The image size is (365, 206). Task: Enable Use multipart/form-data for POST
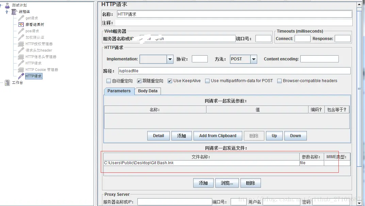[208, 80]
